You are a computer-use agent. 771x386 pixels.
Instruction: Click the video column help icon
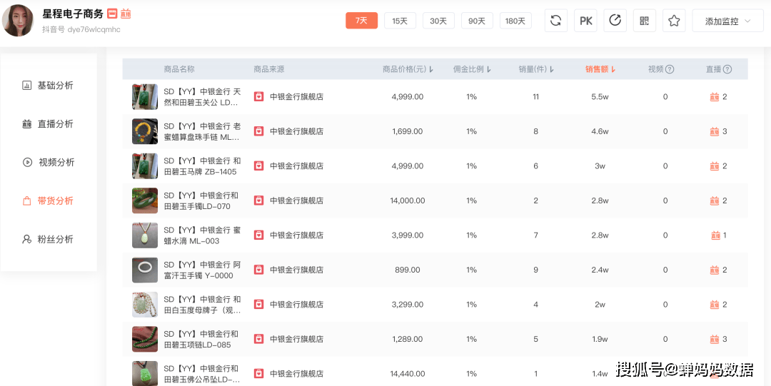670,69
